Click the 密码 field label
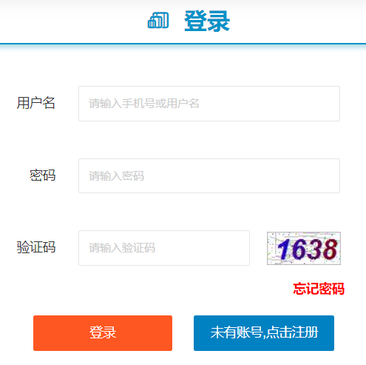The height and width of the screenshot is (365, 366). (42, 175)
